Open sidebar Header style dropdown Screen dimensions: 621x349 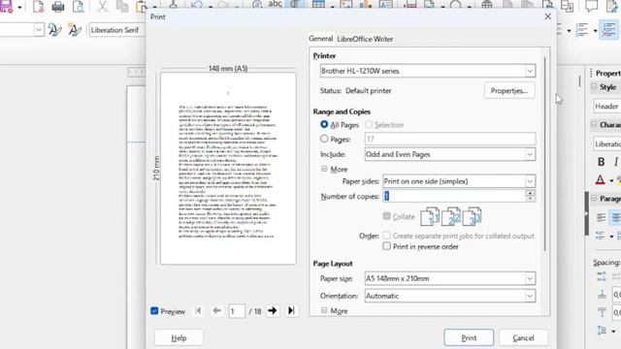click(606, 106)
